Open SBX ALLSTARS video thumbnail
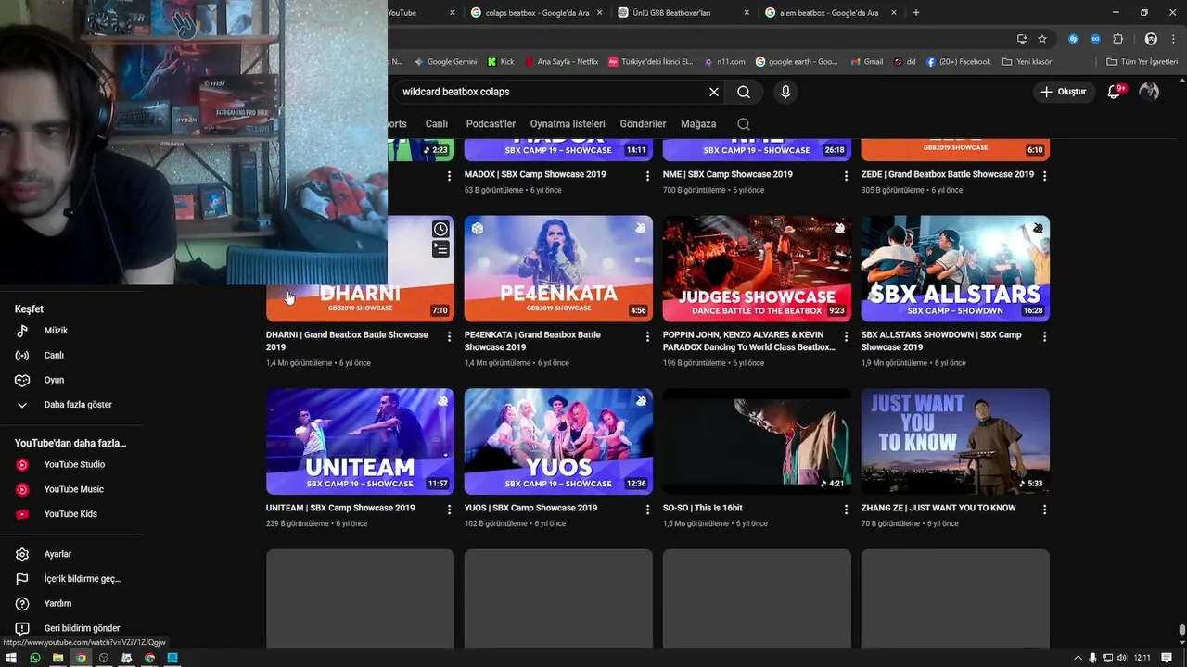1187x667 pixels. tap(955, 269)
